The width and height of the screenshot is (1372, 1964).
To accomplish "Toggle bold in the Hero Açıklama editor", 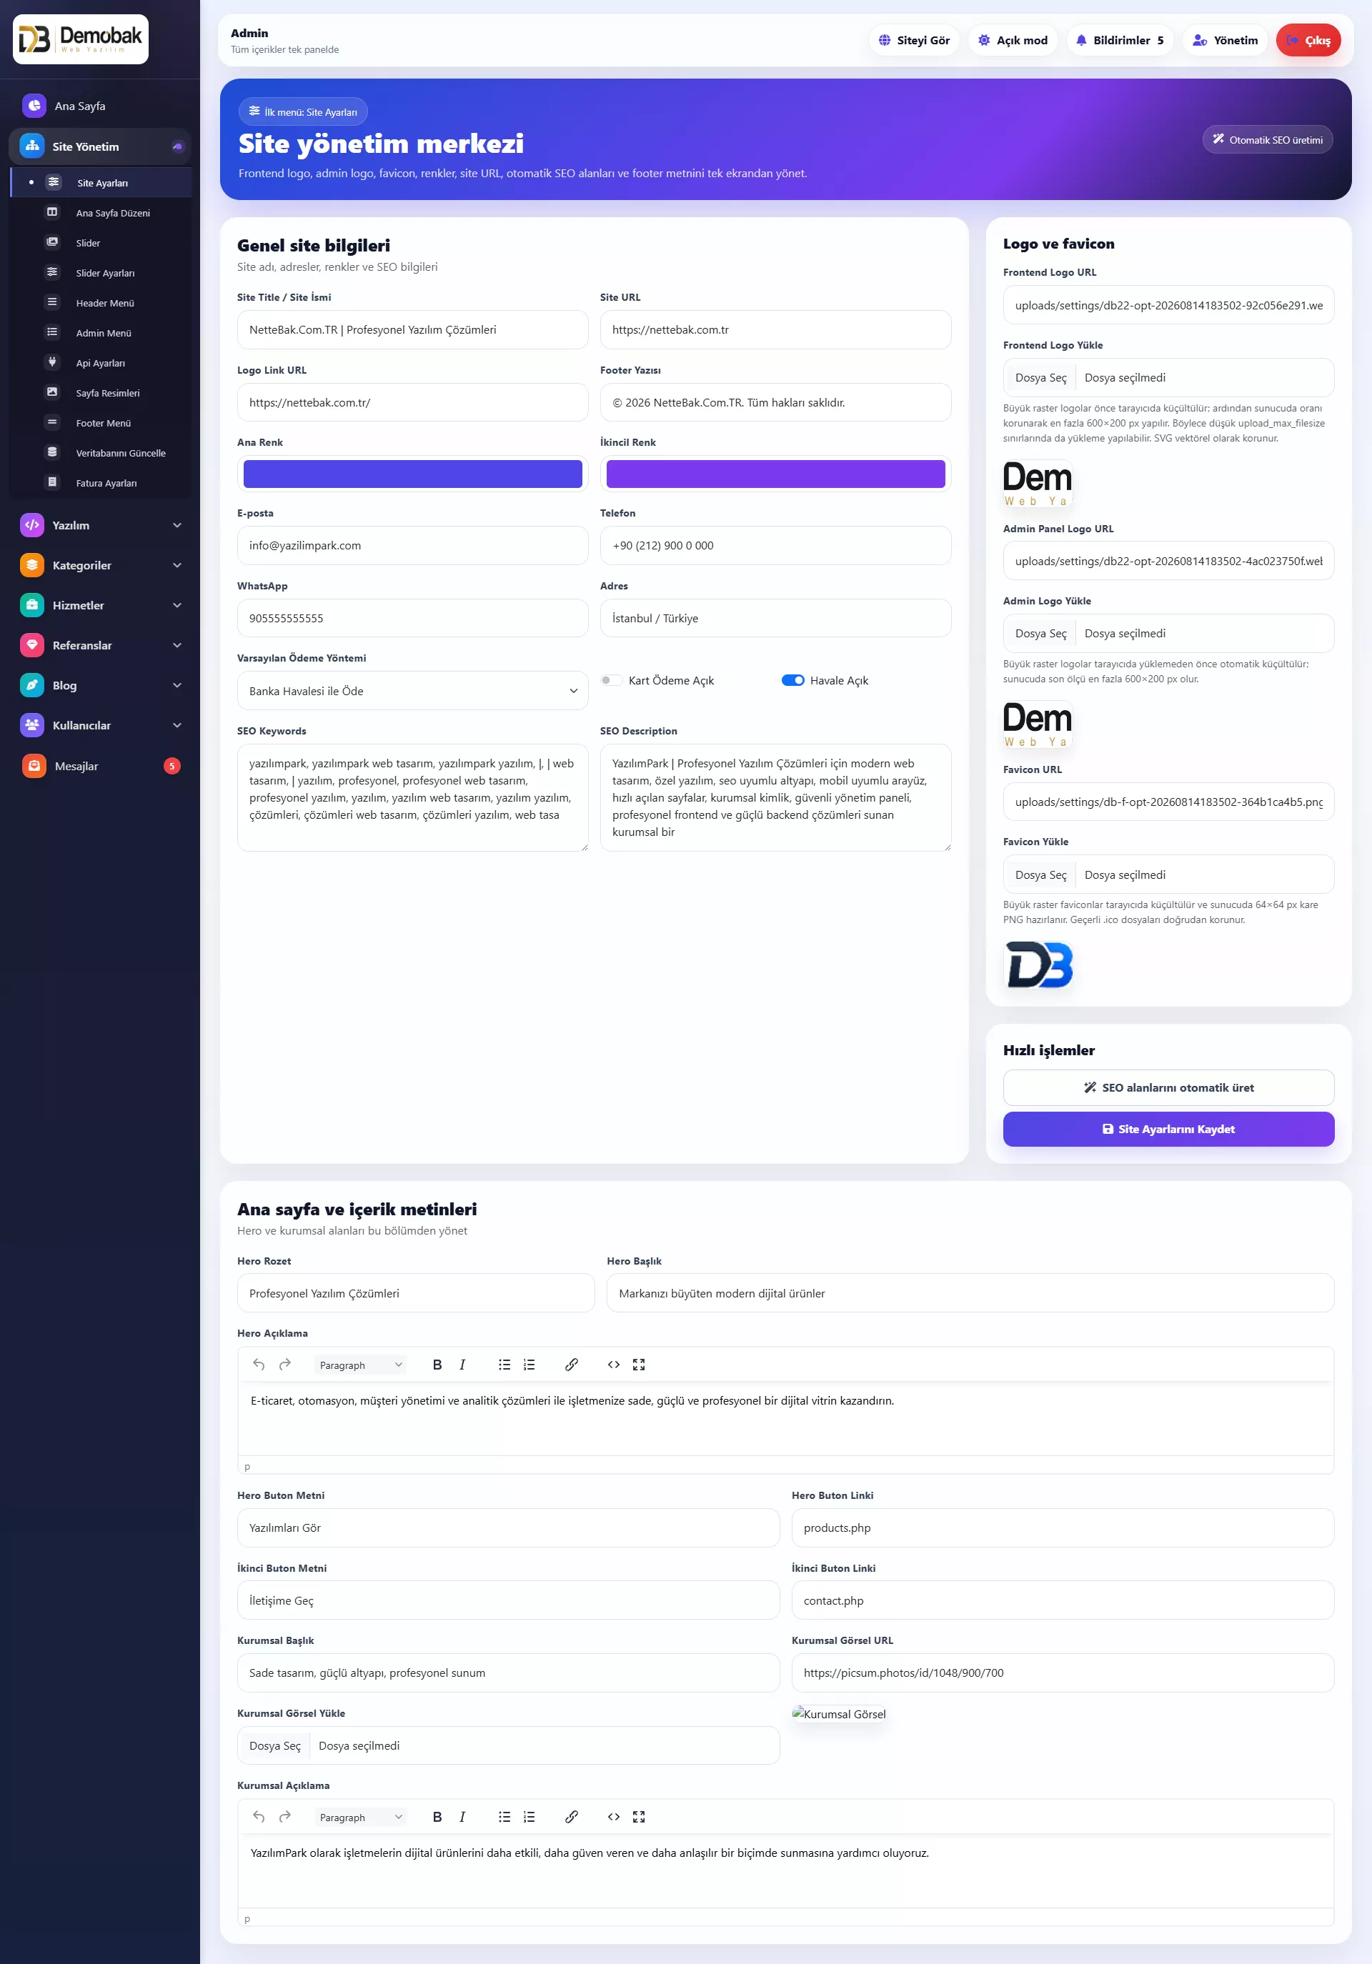I will point(437,1365).
